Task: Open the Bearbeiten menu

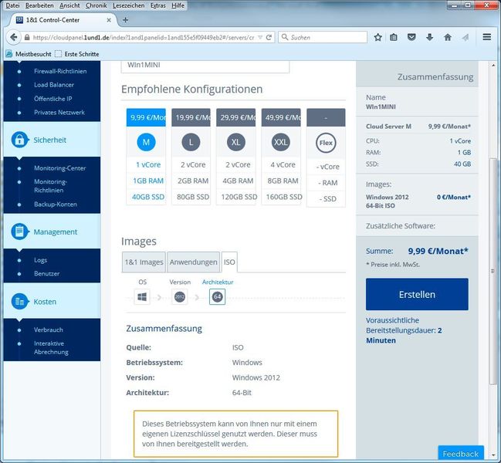Action: [39, 5]
